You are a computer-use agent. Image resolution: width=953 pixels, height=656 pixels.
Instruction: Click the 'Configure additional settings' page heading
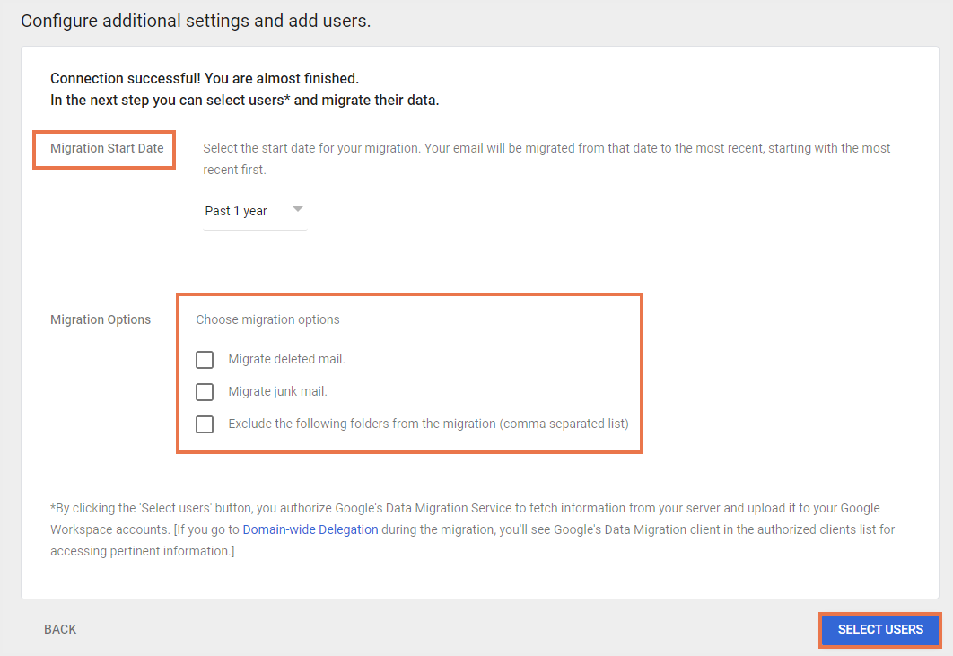(196, 21)
